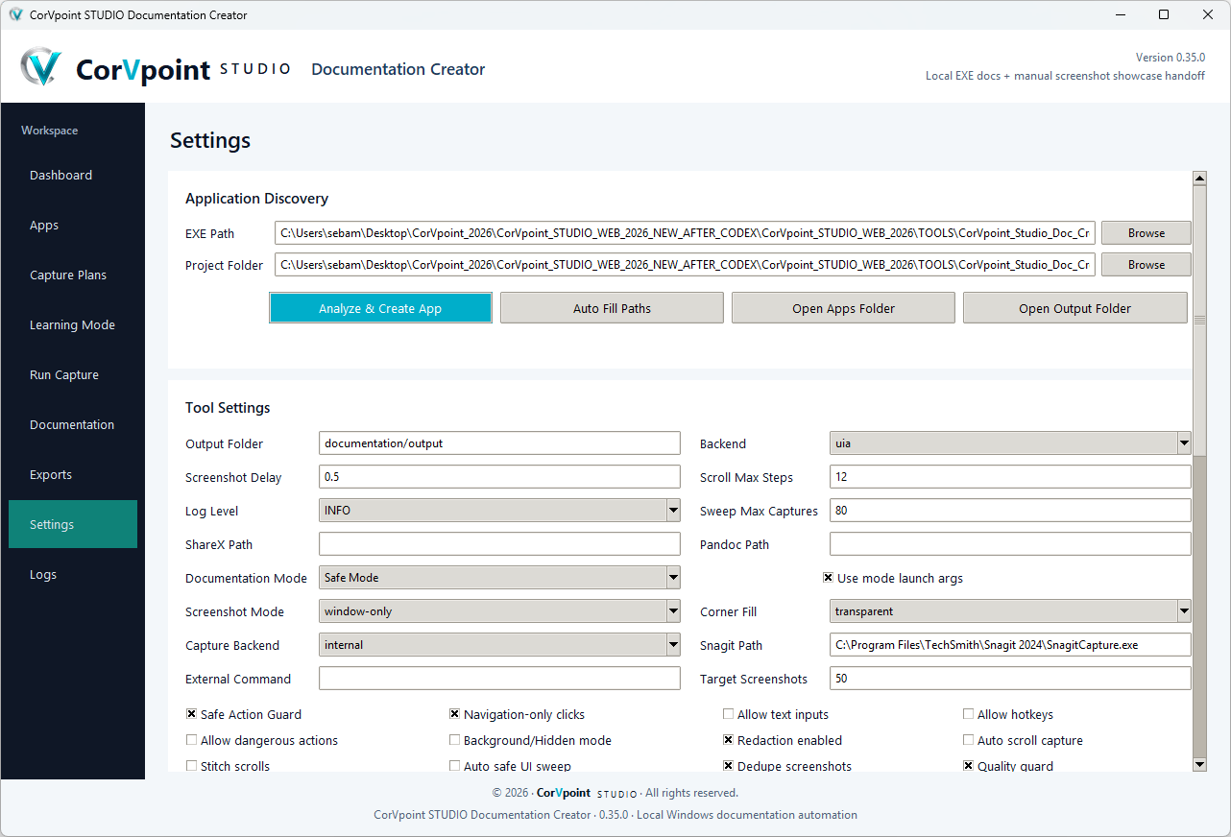The height and width of the screenshot is (837, 1231).
Task: Click Open Apps Folder button
Action: click(843, 308)
